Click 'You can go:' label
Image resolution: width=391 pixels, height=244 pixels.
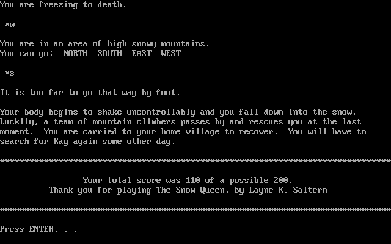coord(27,54)
